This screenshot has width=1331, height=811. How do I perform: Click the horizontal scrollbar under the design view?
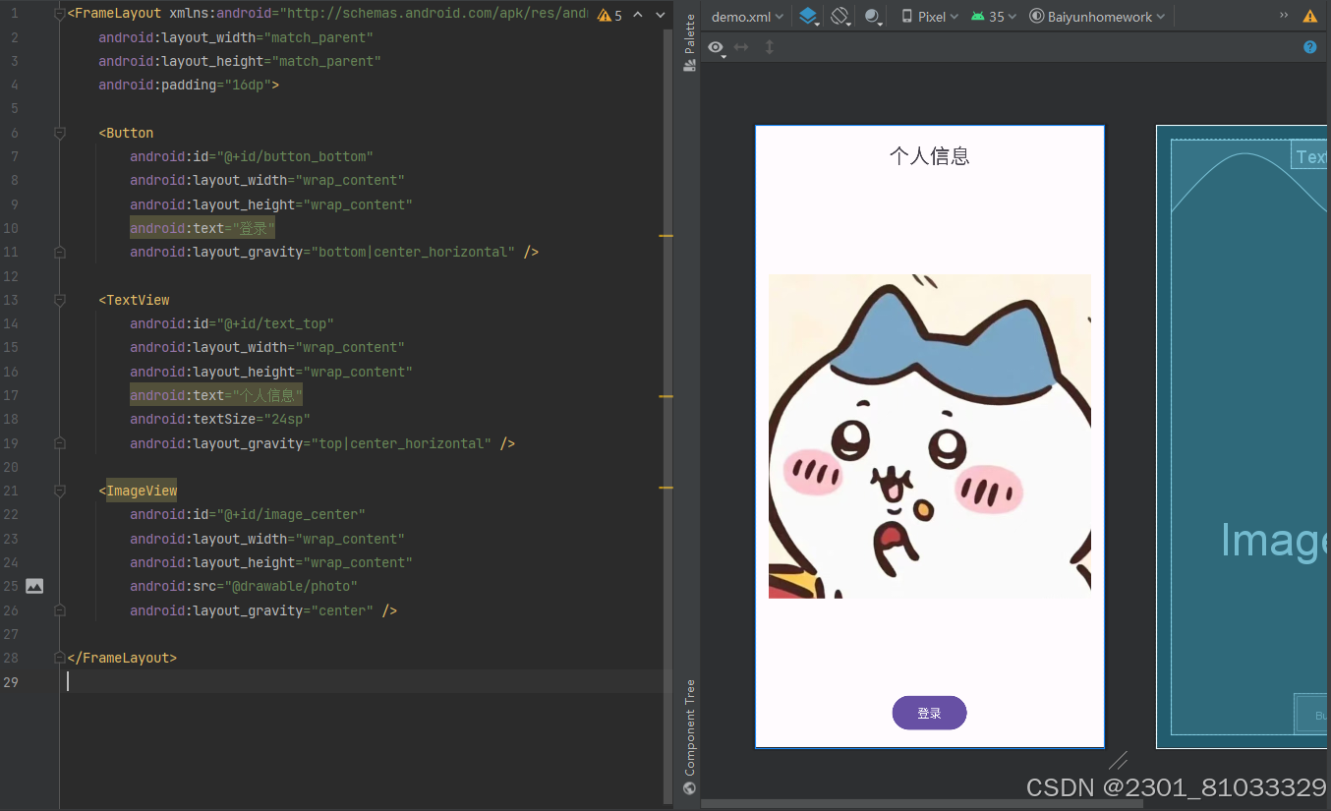pyautogui.click(x=922, y=803)
